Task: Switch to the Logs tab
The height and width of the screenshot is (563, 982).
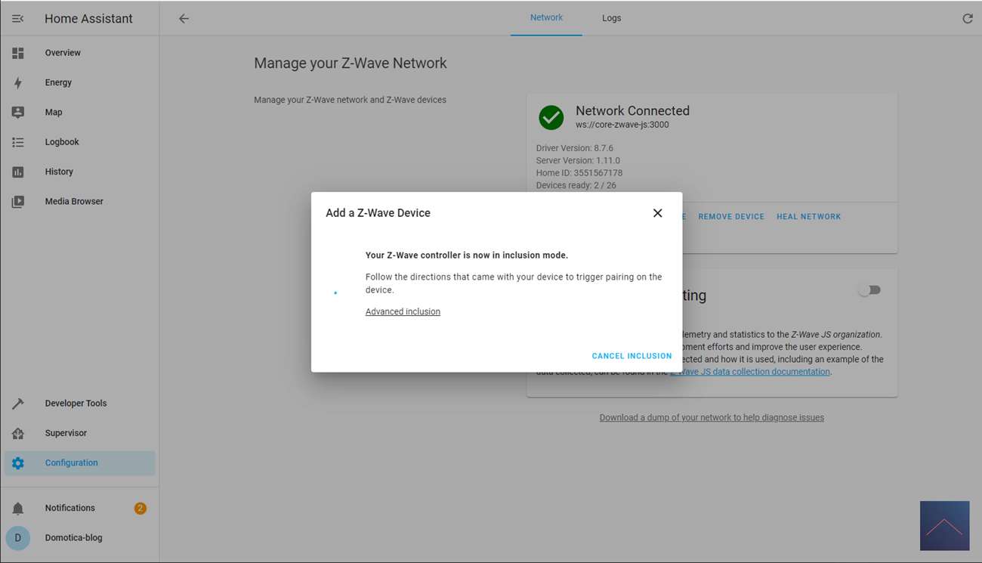Action: [611, 18]
